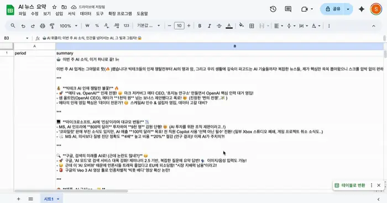Click the 공유 share button
This screenshot has height=203, width=387.
333,9
